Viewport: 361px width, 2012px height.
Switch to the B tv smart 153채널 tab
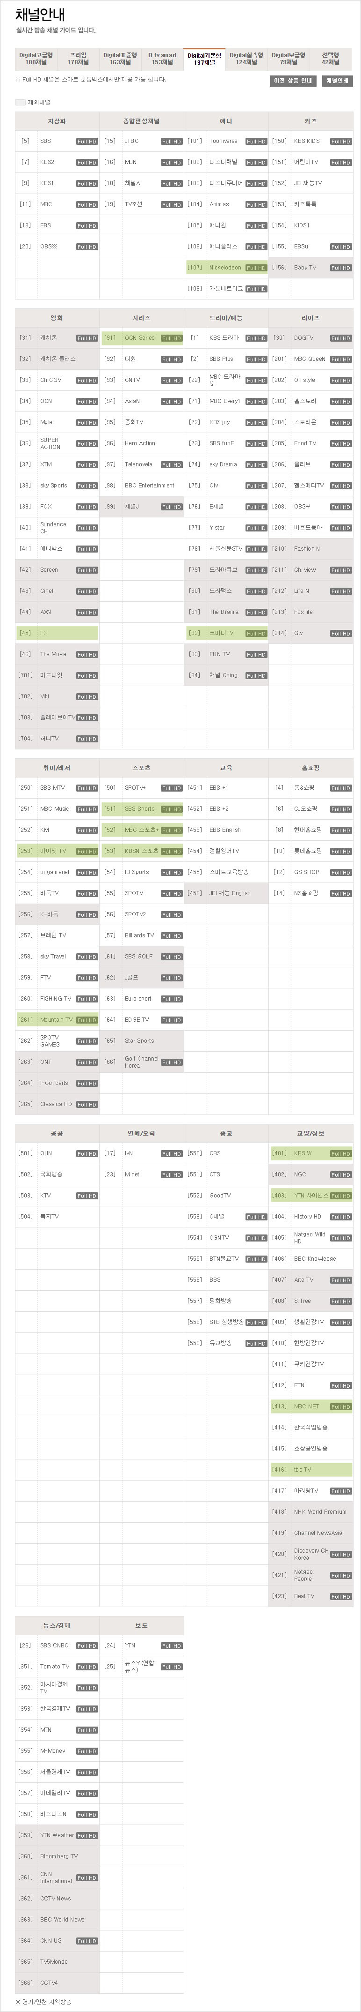162,59
